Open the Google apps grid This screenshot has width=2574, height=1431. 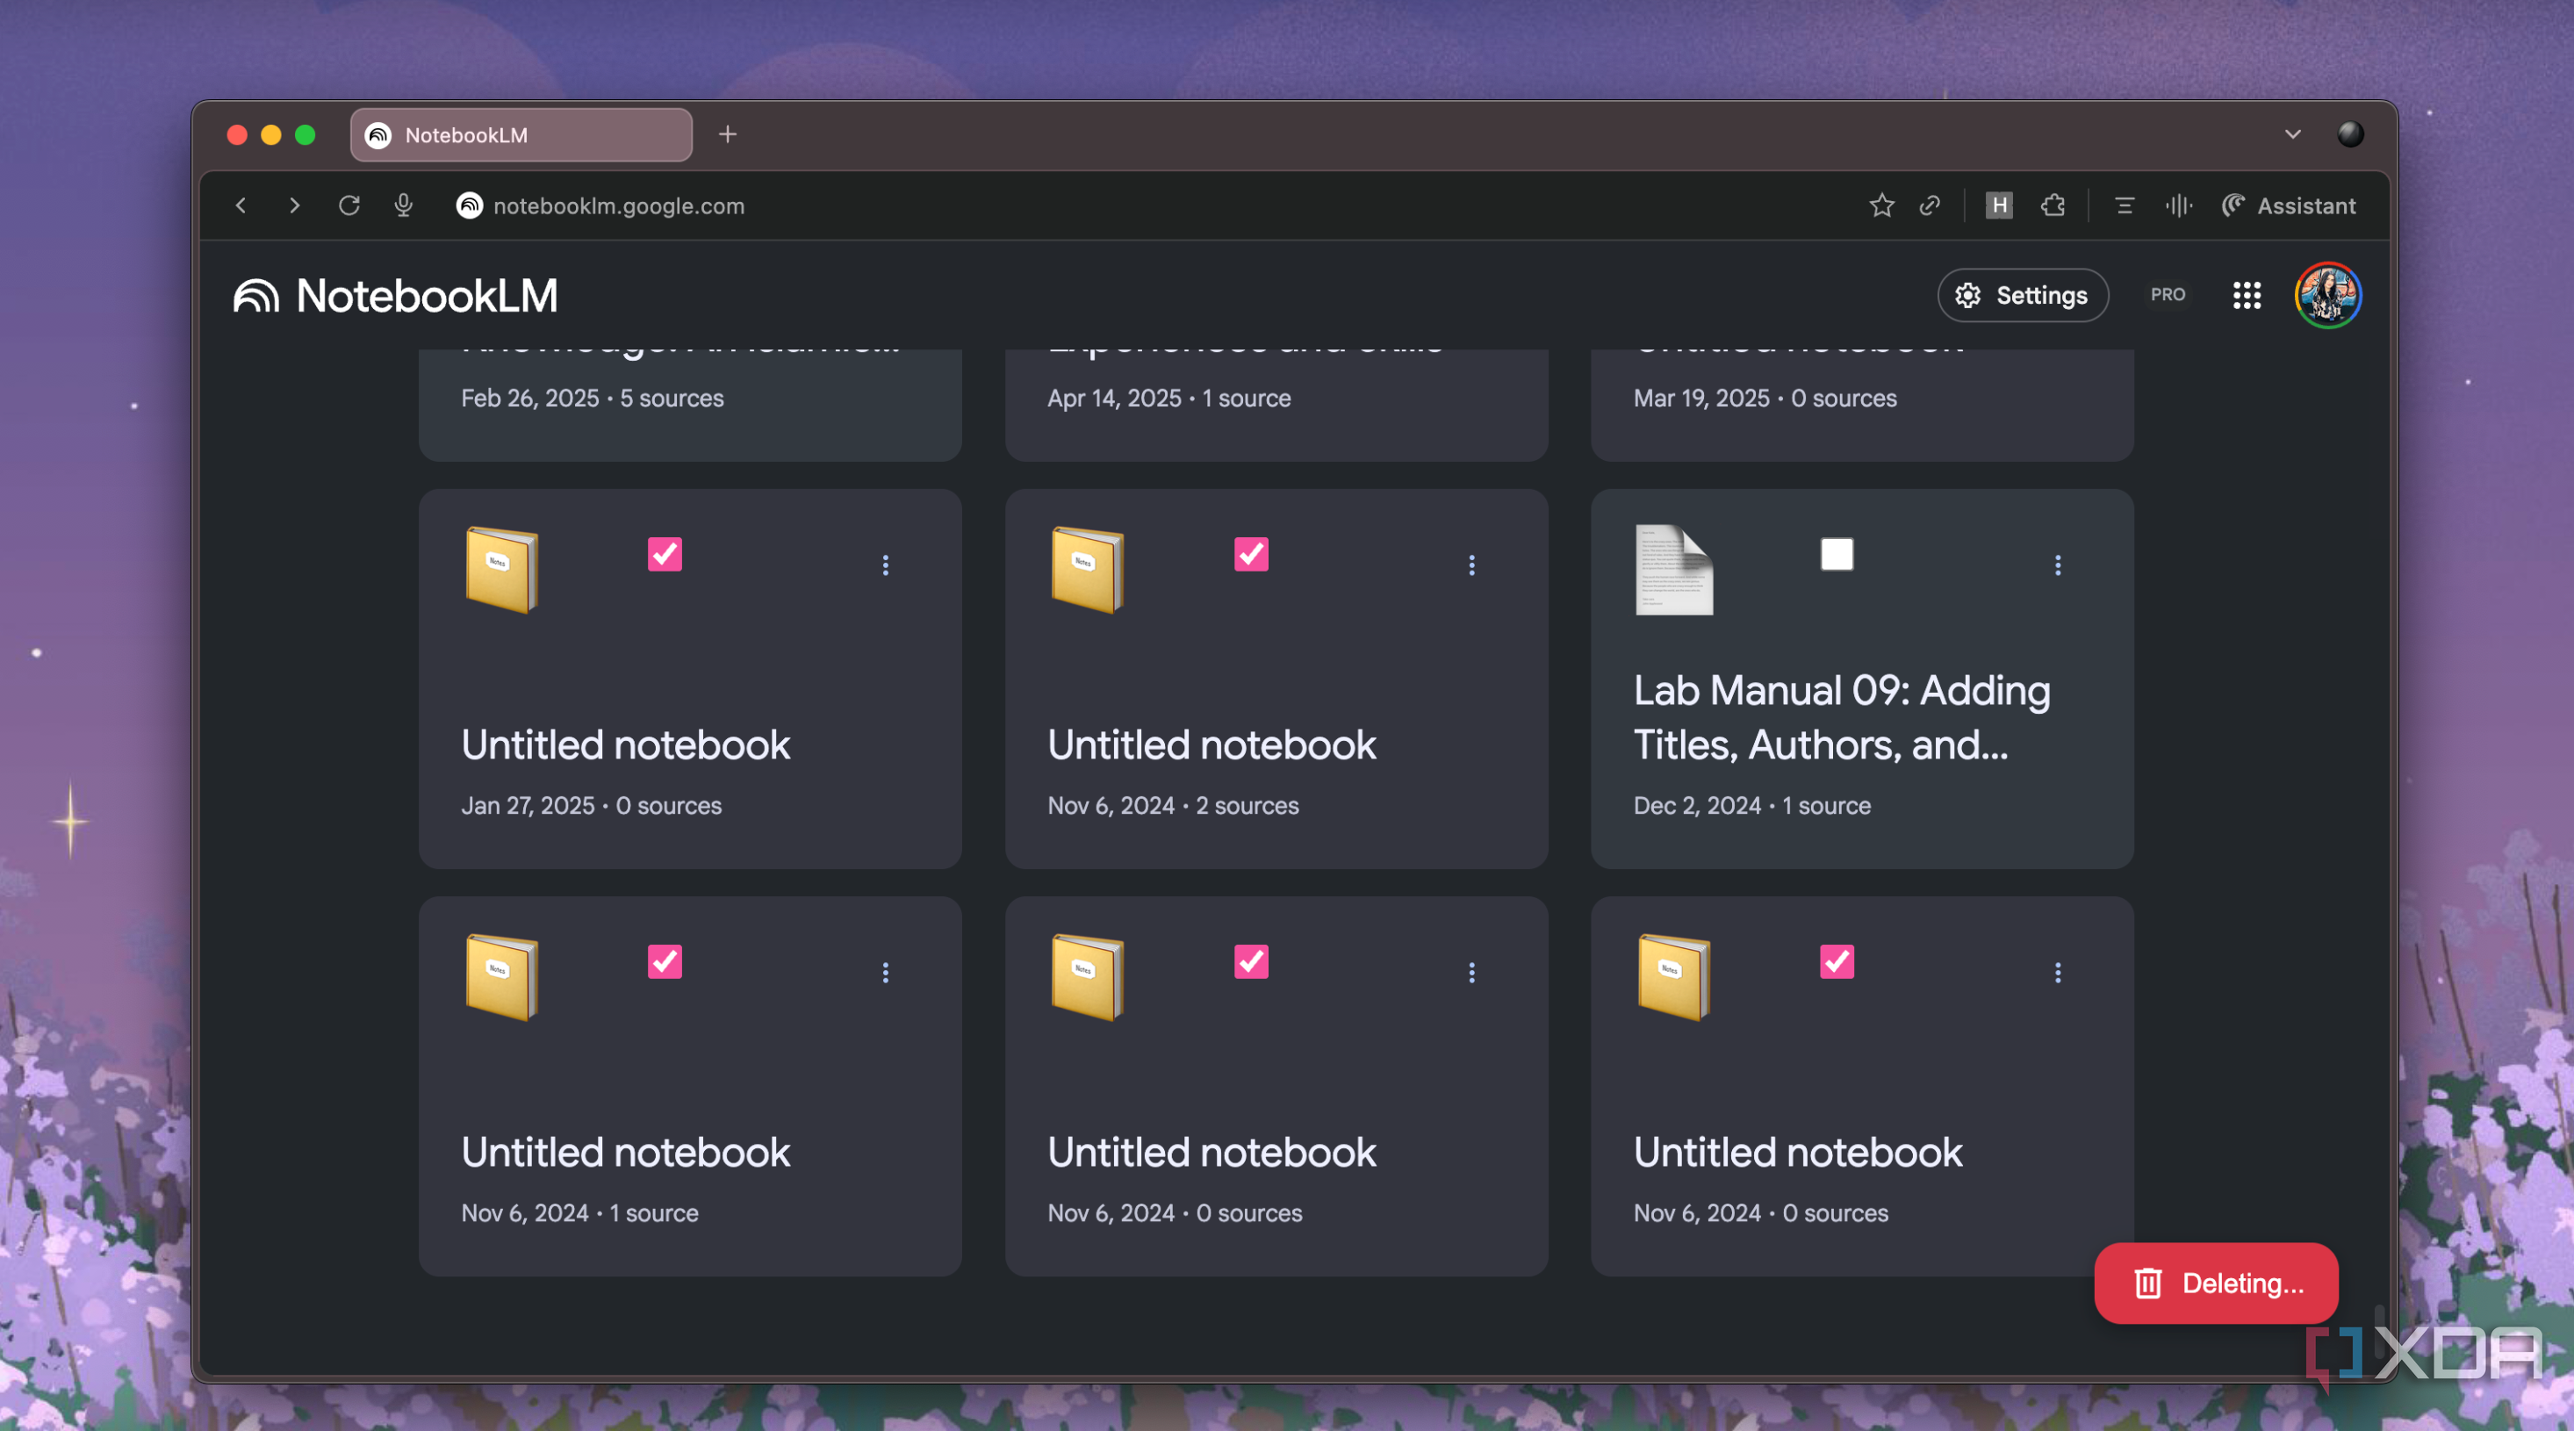click(2247, 295)
